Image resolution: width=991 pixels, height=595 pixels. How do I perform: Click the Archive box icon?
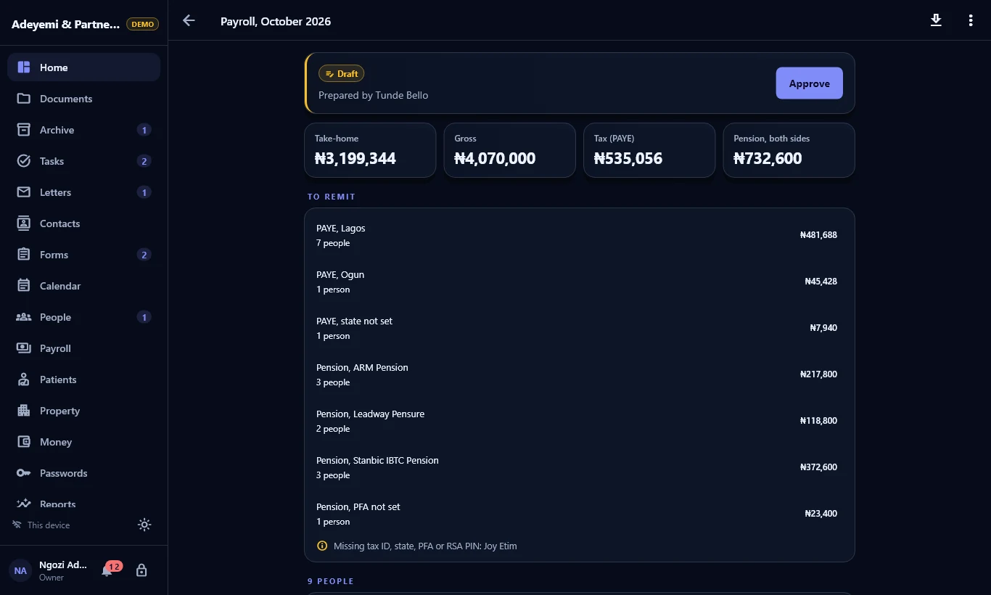click(24, 130)
